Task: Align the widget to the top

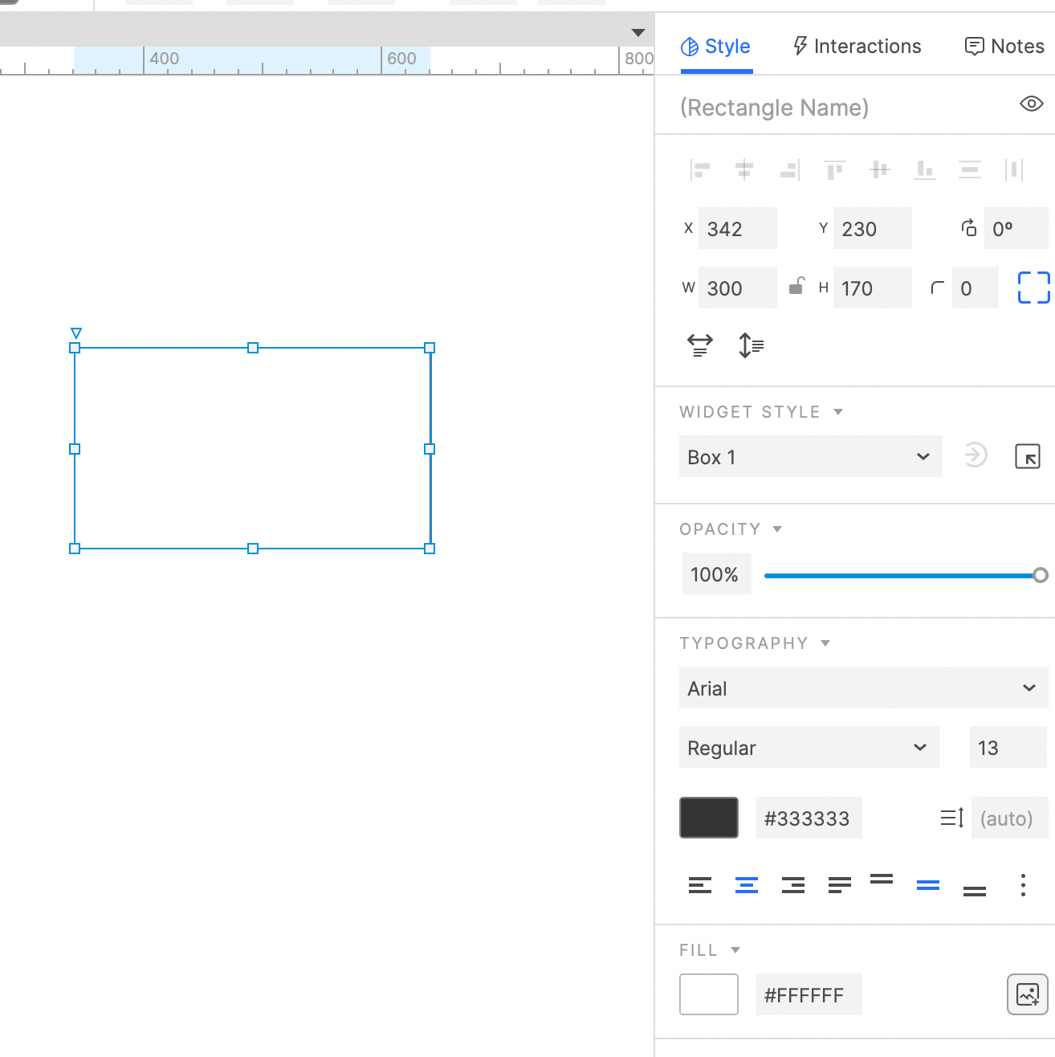Action: click(835, 169)
